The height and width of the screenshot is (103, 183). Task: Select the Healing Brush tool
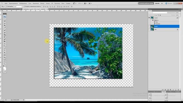click(5, 30)
